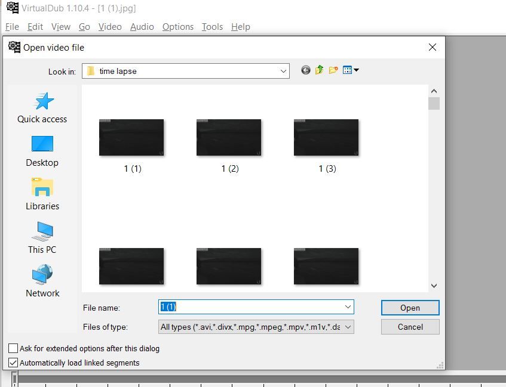Go to the Desktop location
The image size is (506, 387).
(x=42, y=151)
